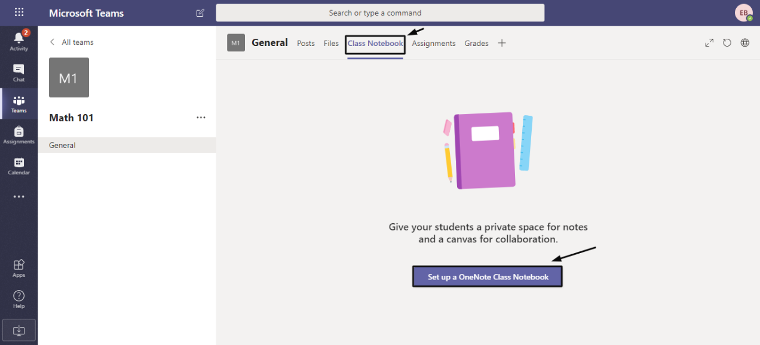Click the Math 101 team name
This screenshot has width=760, height=345.
(71, 118)
